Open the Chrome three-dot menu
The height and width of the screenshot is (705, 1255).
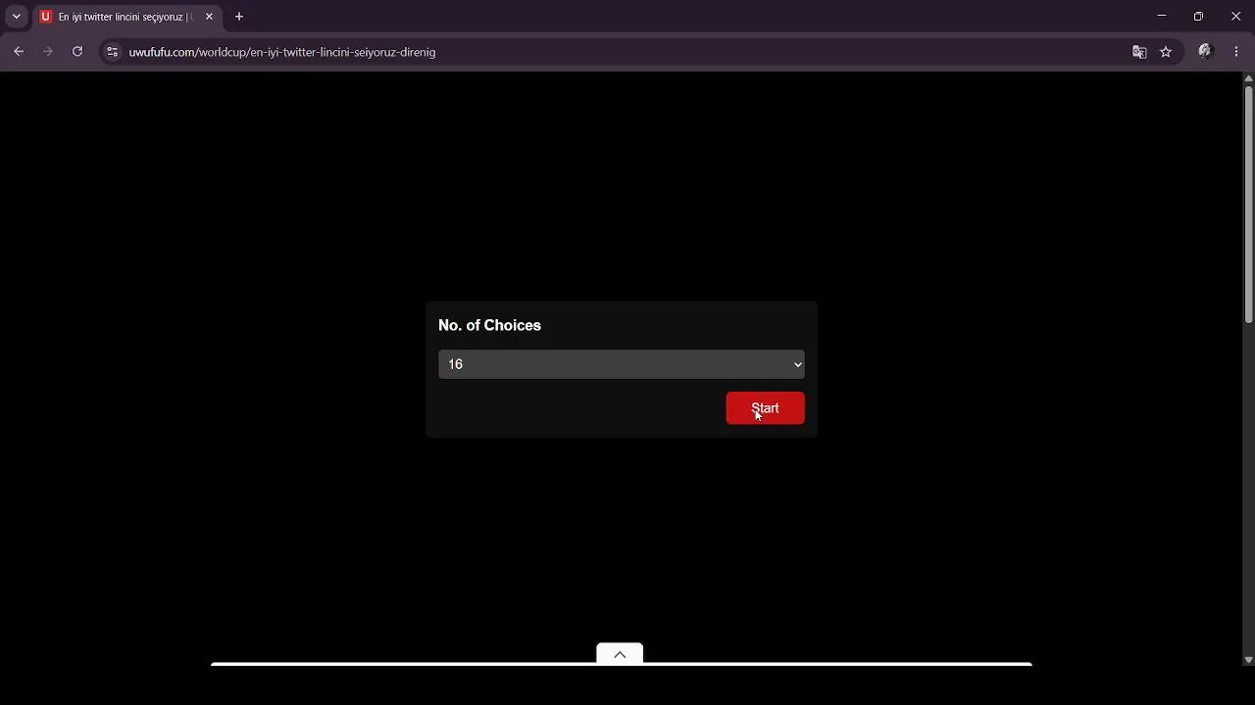click(x=1236, y=52)
